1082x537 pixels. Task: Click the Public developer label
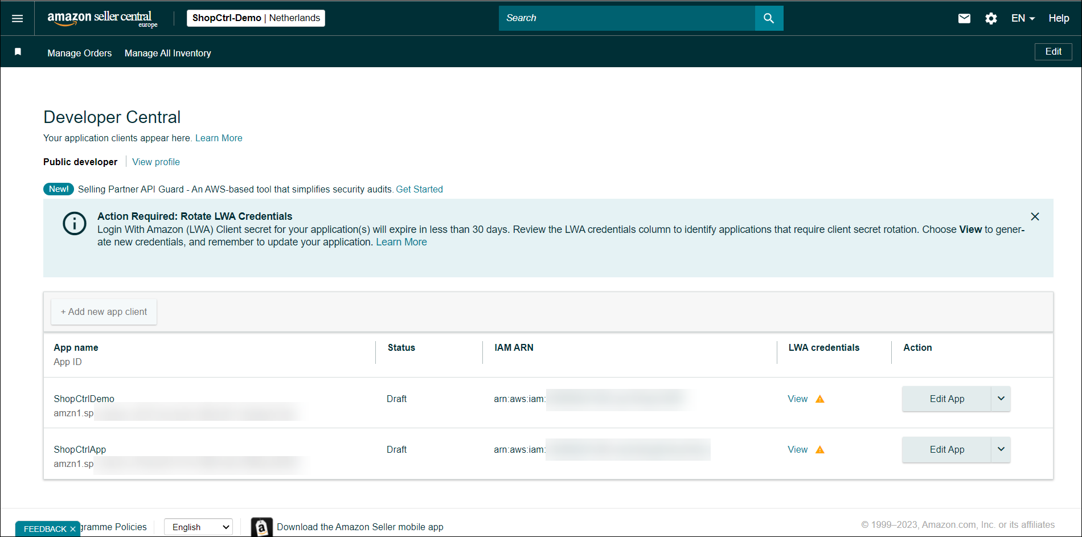coord(80,162)
